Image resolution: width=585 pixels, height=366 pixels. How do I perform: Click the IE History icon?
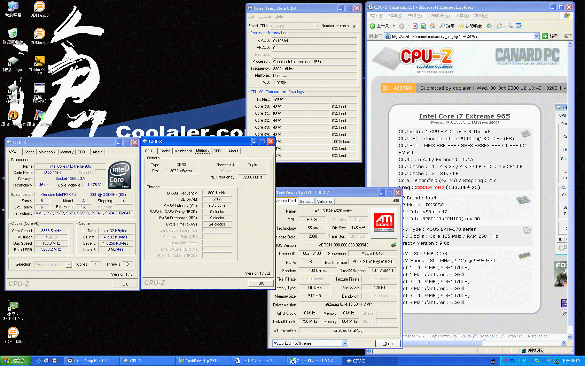coord(489,26)
